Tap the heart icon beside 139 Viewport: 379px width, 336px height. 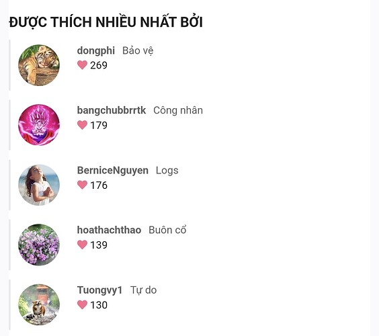click(82, 245)
